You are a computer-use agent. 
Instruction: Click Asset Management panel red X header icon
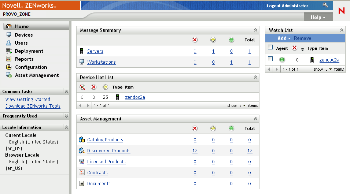[195, 128]
